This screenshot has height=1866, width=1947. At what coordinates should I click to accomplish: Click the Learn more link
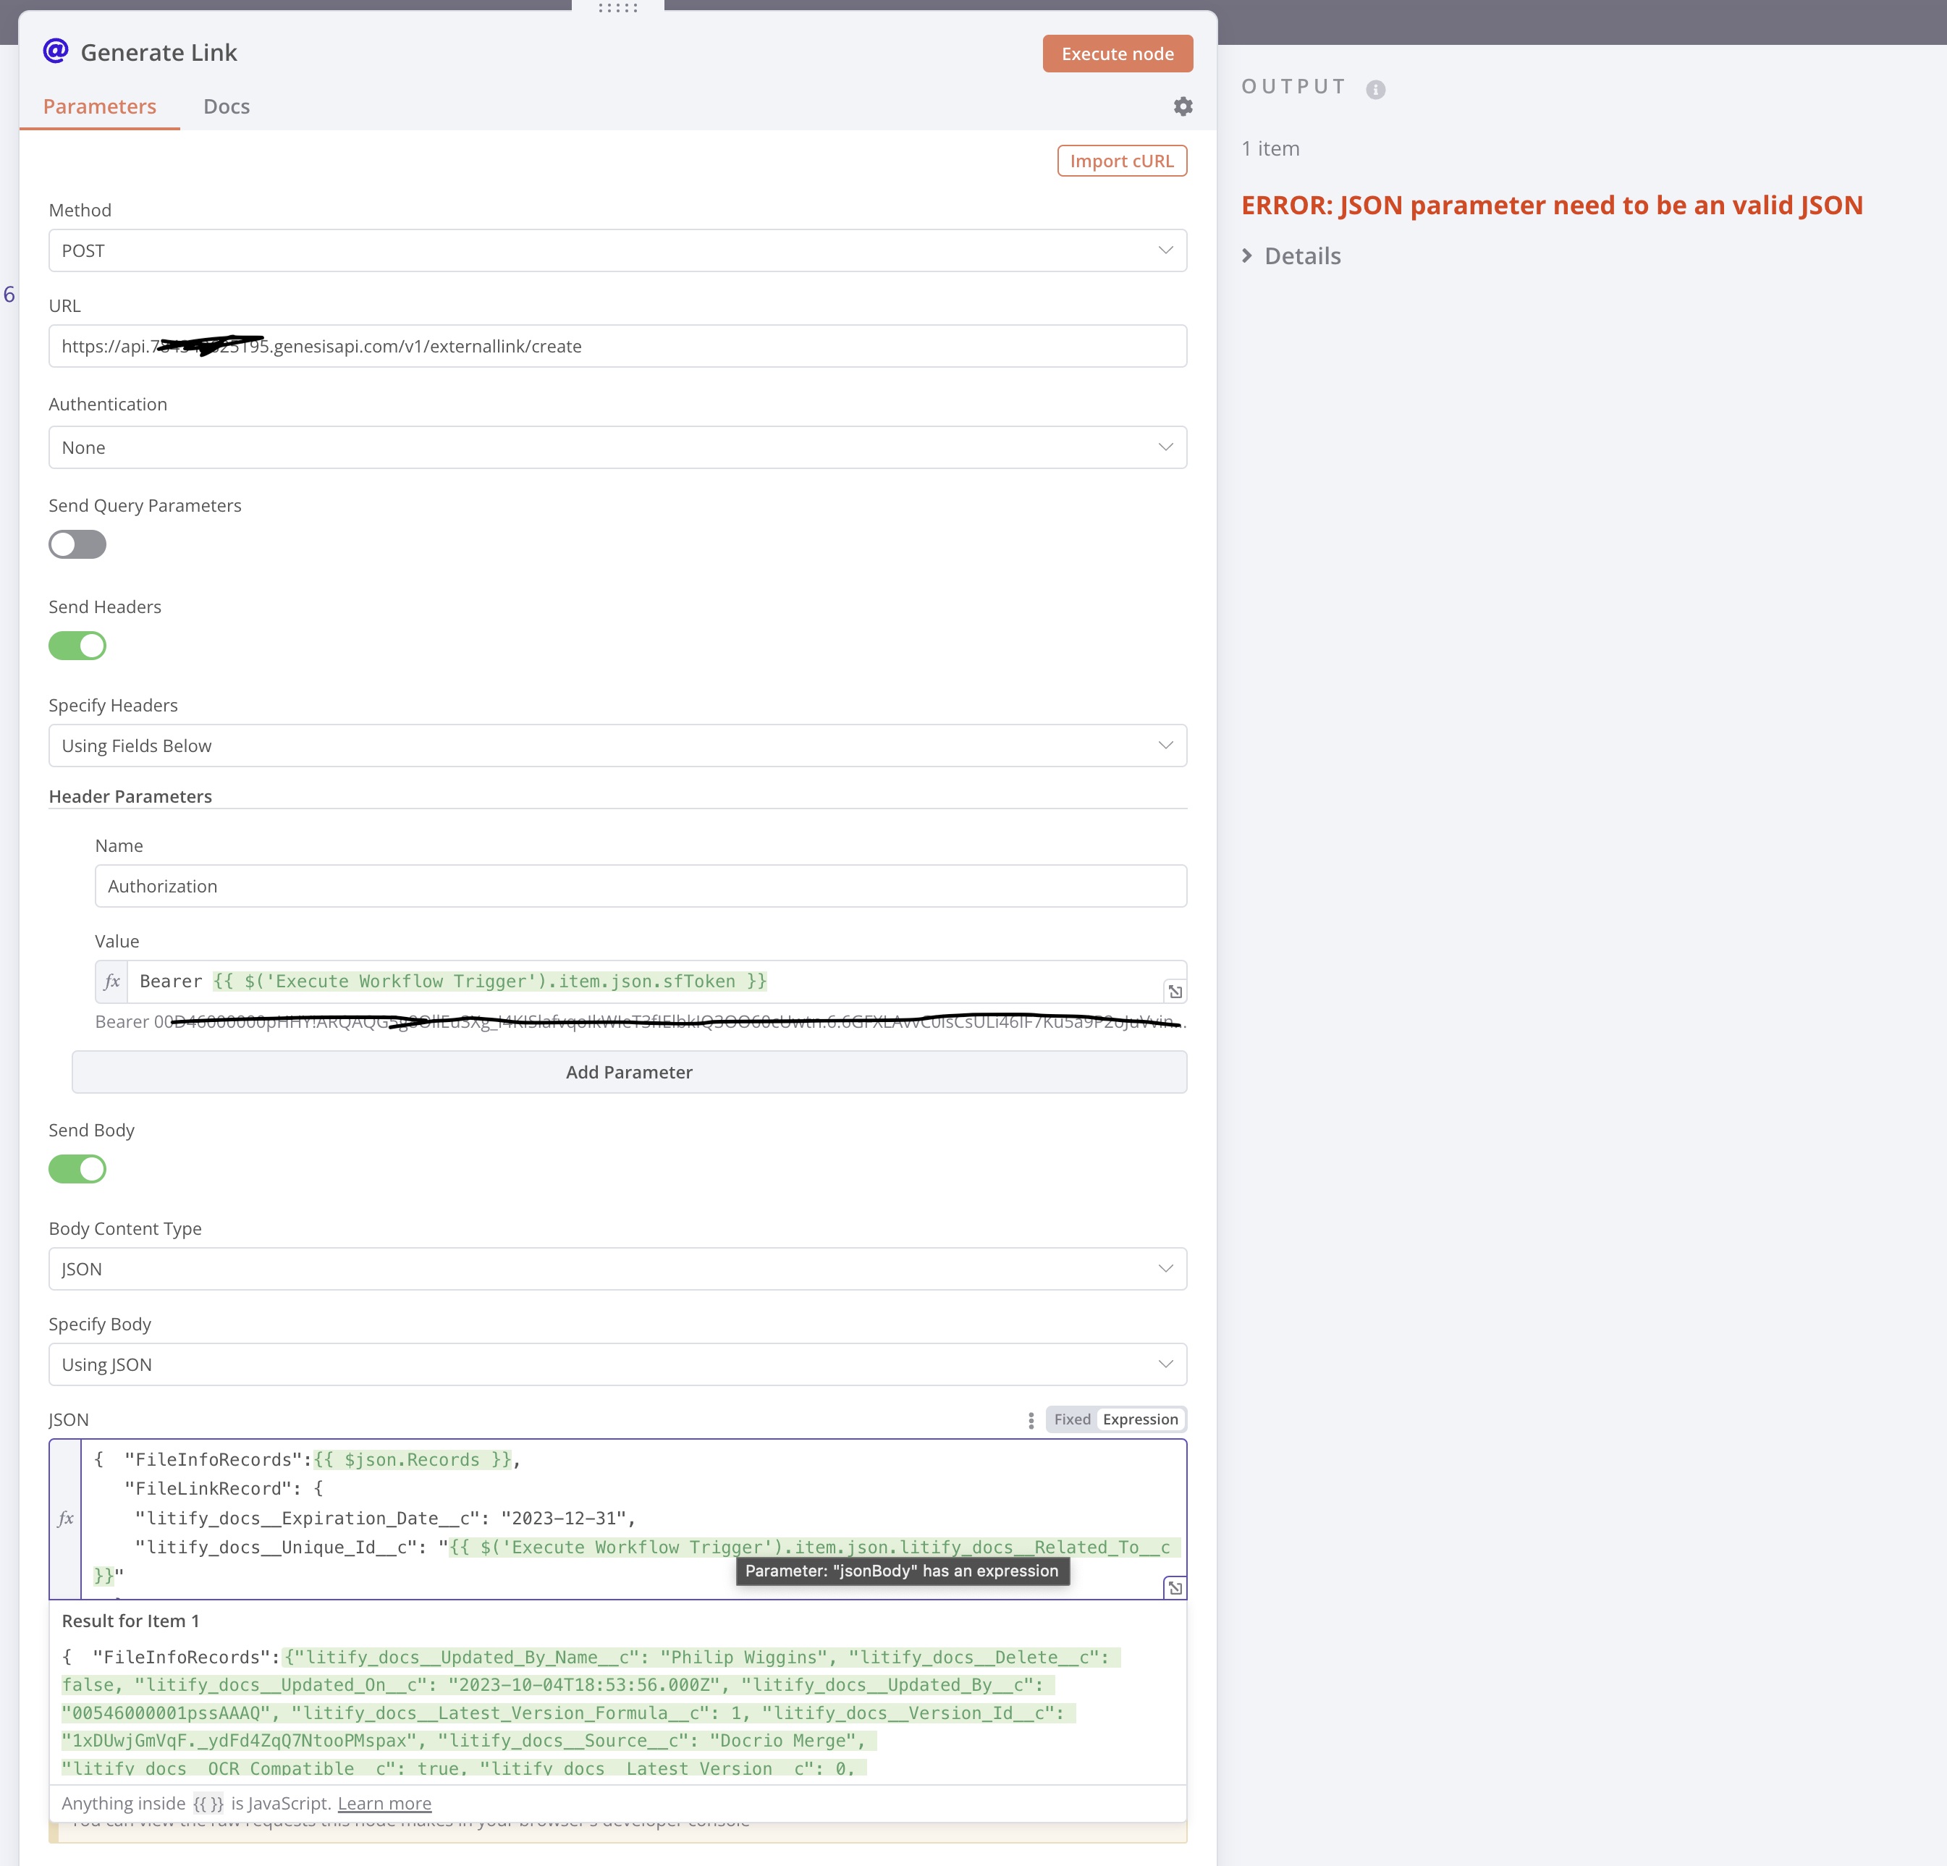pyautogui.click(x=384, y=1802)
